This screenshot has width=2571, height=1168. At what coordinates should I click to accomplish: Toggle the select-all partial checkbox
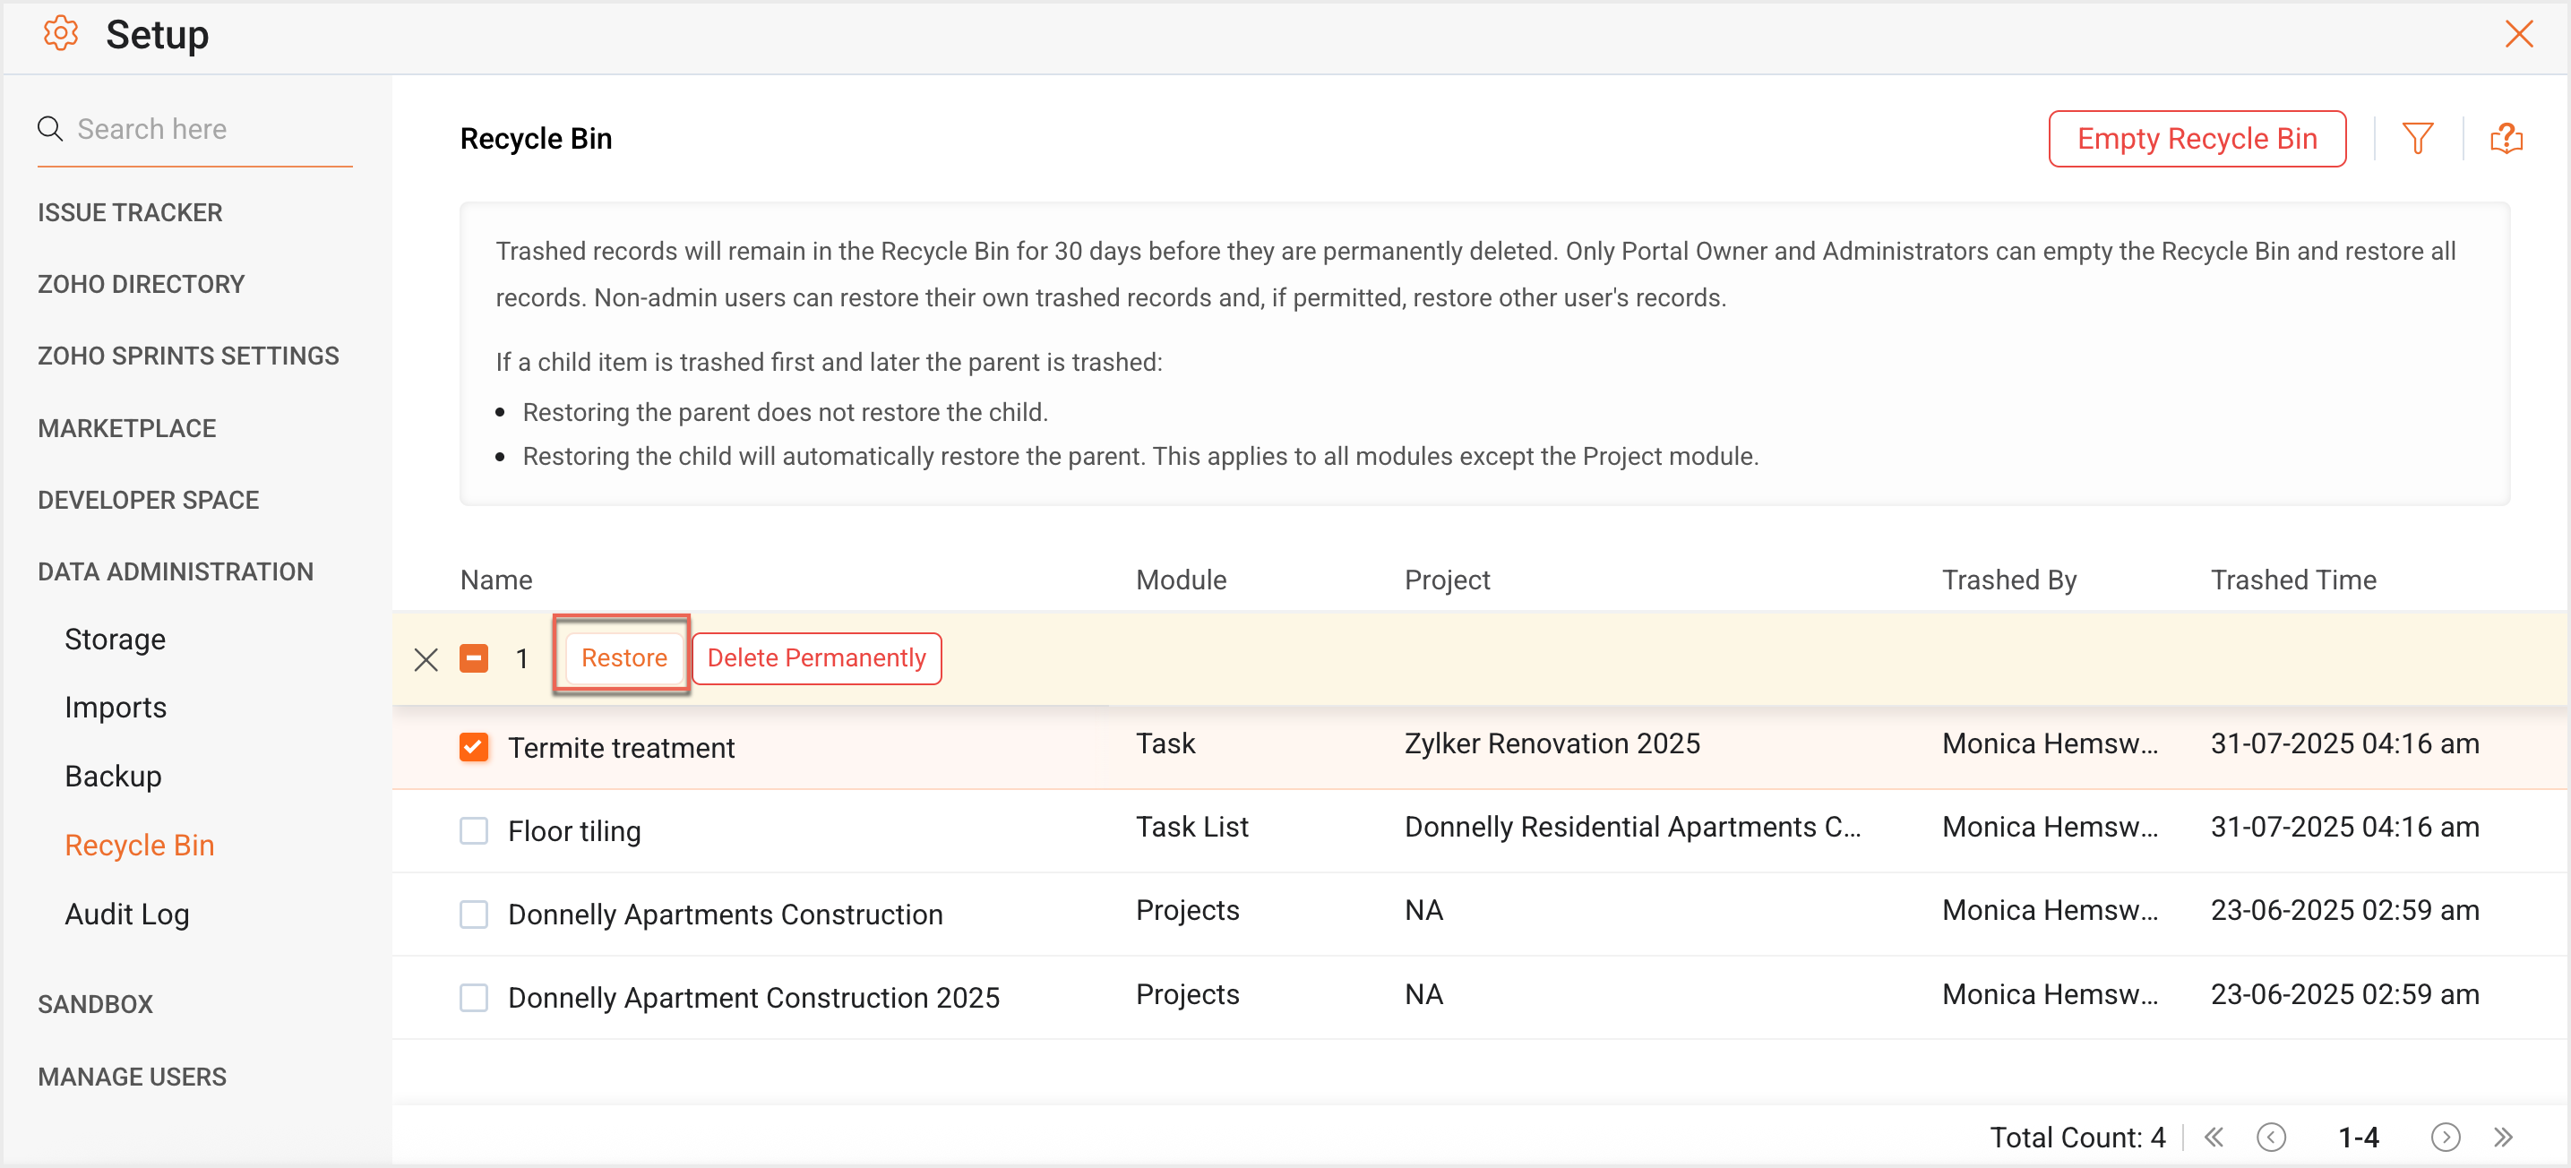pos(474,659)
